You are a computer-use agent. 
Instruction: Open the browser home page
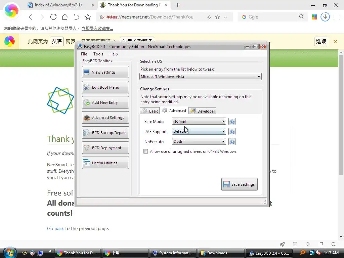65,17
